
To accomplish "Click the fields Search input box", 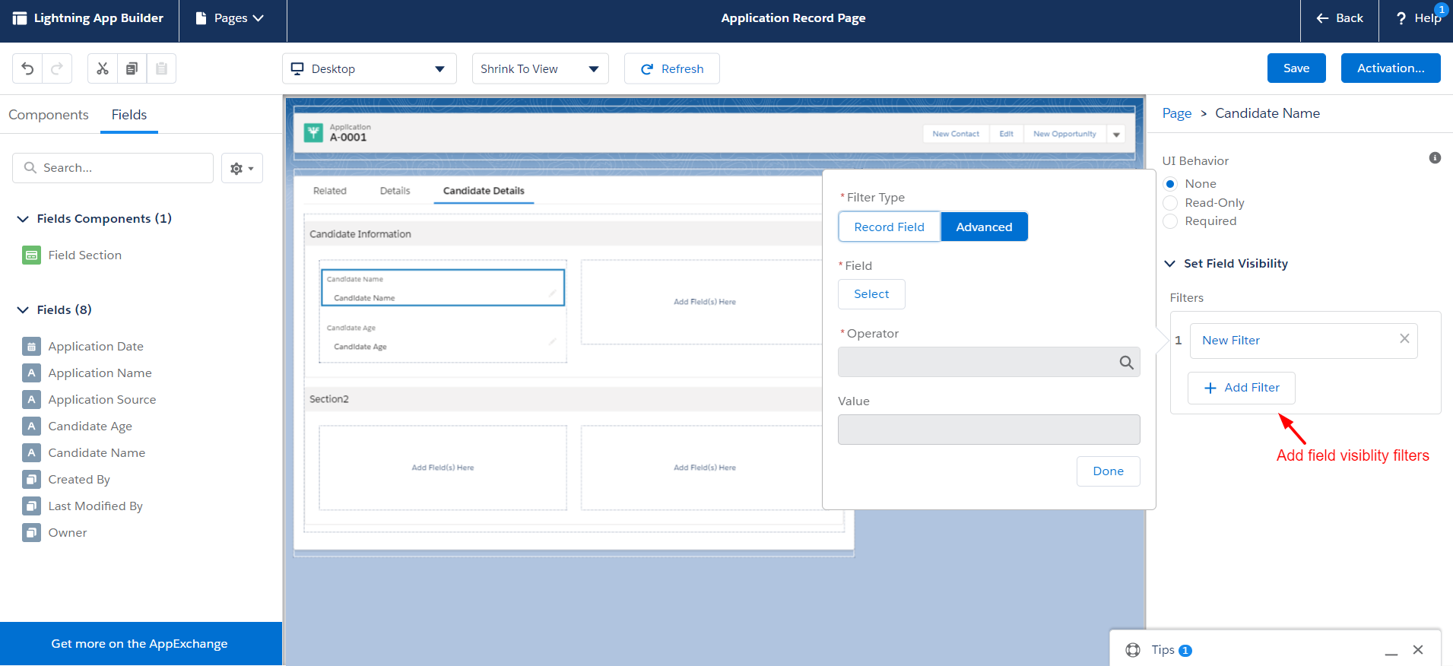I will [x=113, y=168].
